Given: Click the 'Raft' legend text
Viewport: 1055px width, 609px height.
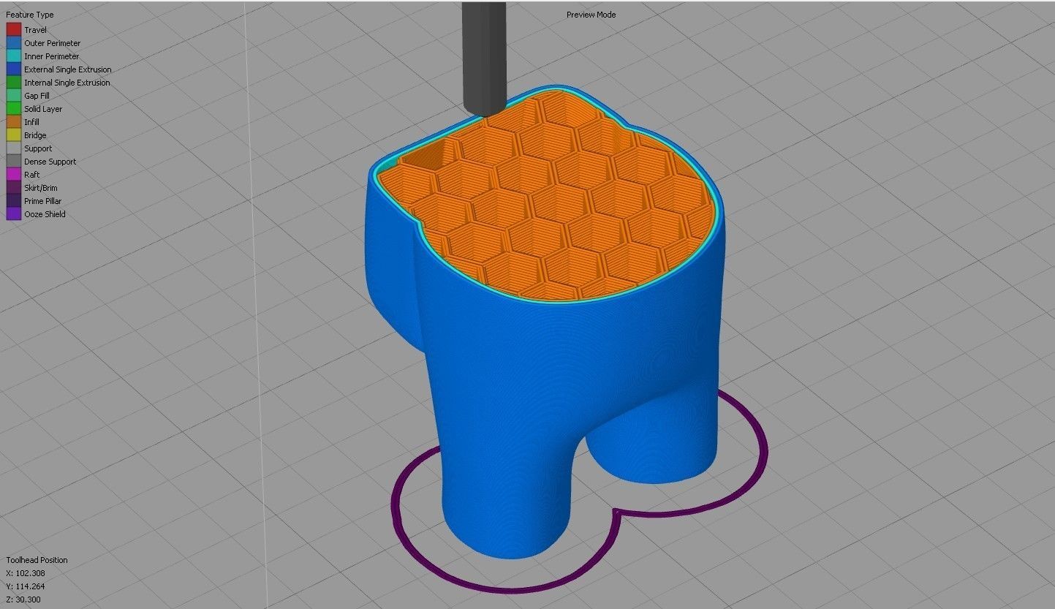Looking at the screenshot, I should click(x=32, y=175).
